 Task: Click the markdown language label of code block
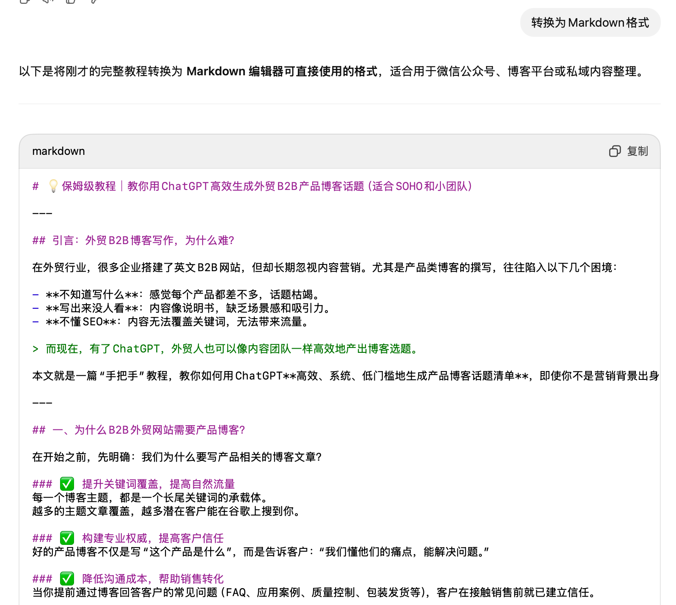click(58, 151)
